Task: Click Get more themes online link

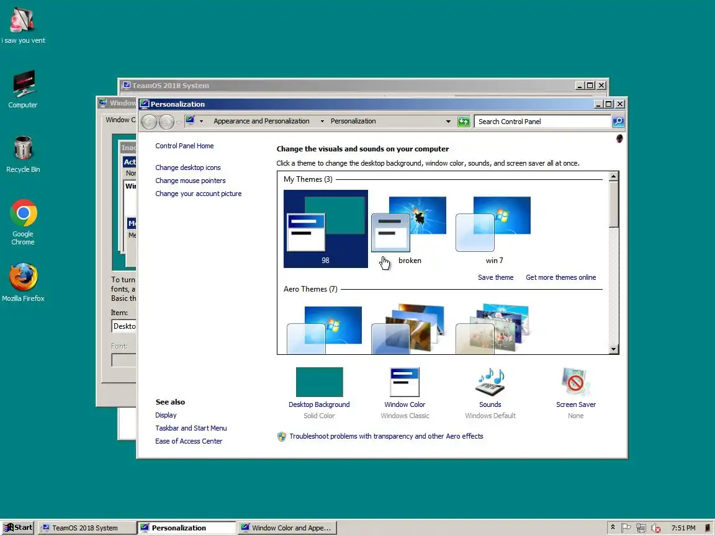Action: point(561,277)
